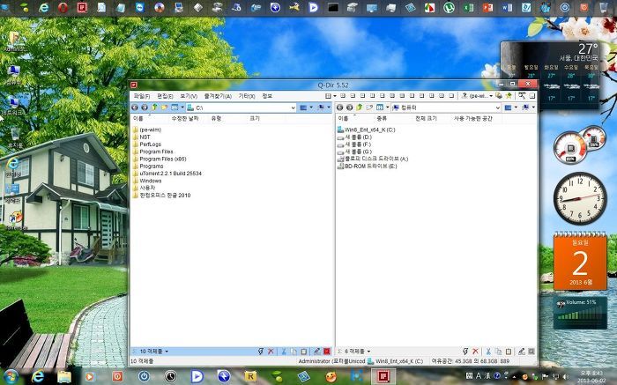Sort right pane by 전체 크기 column

click(x=426, y=118)
